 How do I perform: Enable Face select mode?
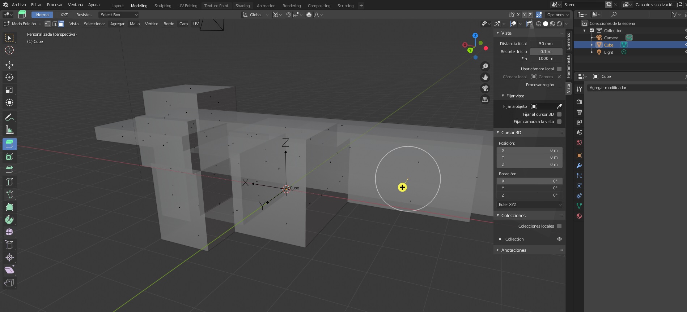[61, 24]
